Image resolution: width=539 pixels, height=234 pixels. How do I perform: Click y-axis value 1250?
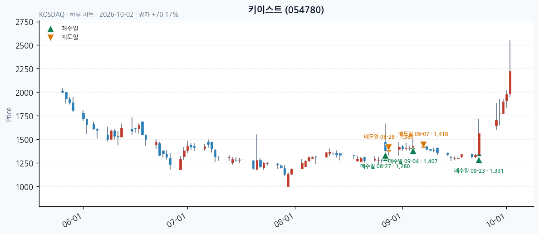coord(25,163)
